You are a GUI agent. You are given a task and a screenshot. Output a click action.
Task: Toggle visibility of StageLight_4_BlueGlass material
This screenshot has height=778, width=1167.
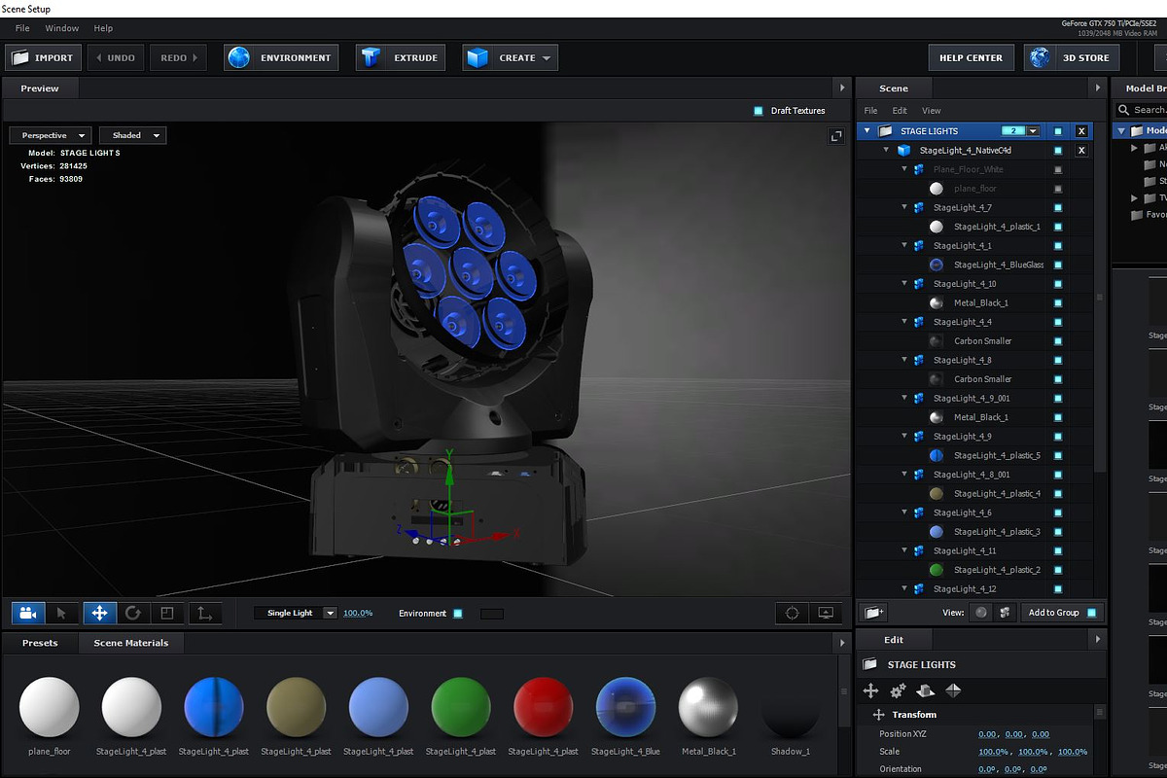pos(1058,265)
